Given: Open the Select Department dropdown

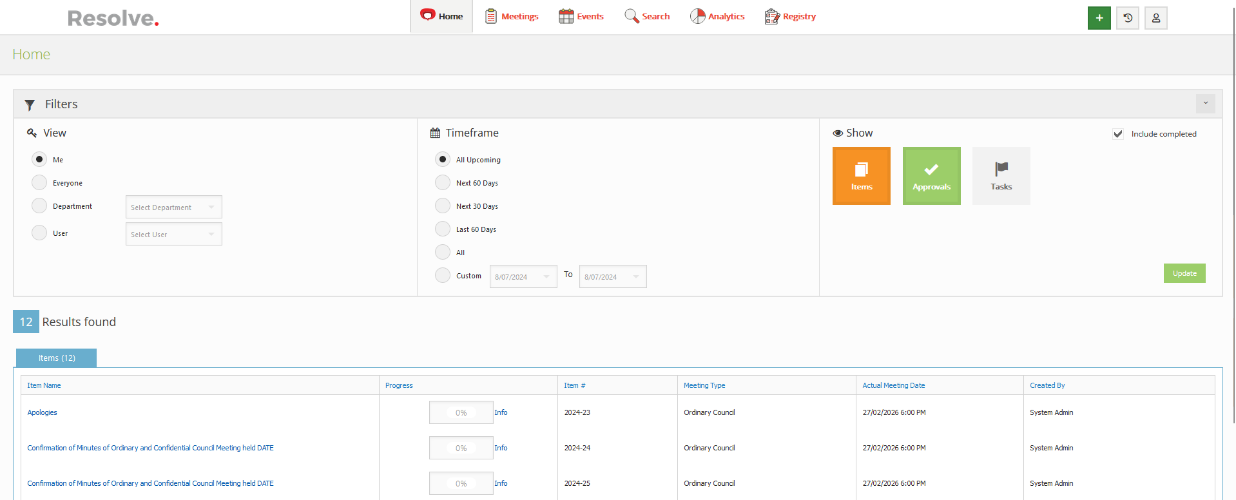Looking at the screenshot, I should [173, 207].
